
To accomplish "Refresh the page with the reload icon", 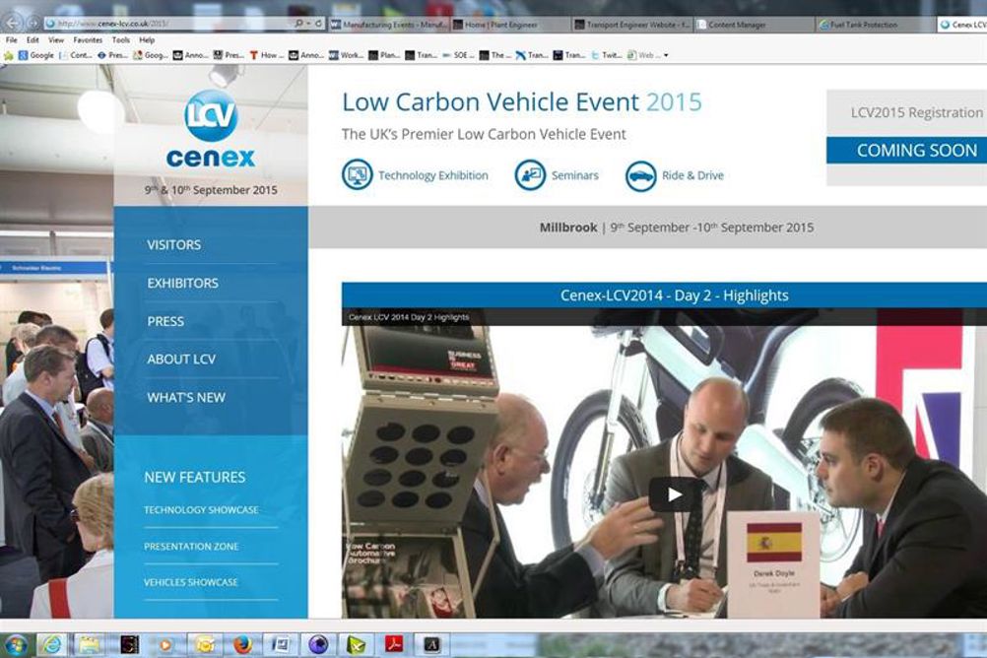I will pyautogui.click(x=318, y=24).
